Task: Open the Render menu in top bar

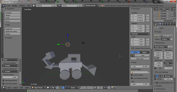Action: tap(15, 6)
